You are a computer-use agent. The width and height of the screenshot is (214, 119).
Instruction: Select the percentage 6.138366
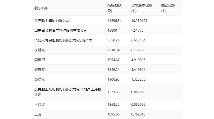[138, 50]
